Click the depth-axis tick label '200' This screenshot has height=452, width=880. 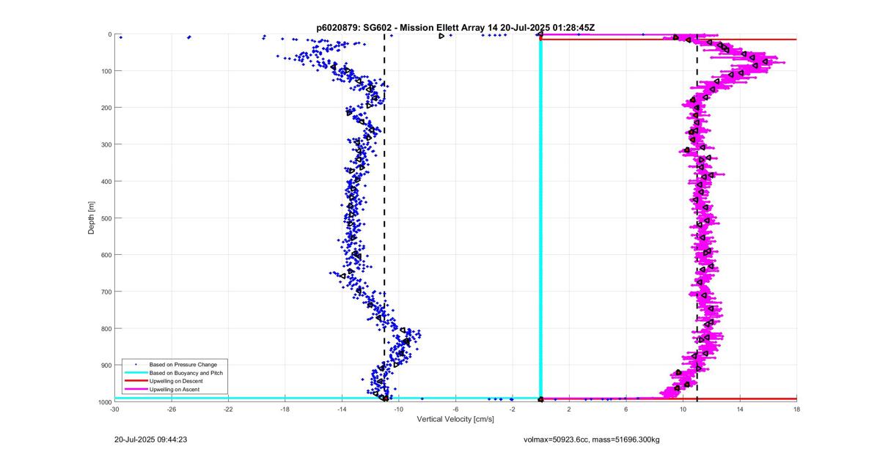pyautogui.click(x=106, y=108)
